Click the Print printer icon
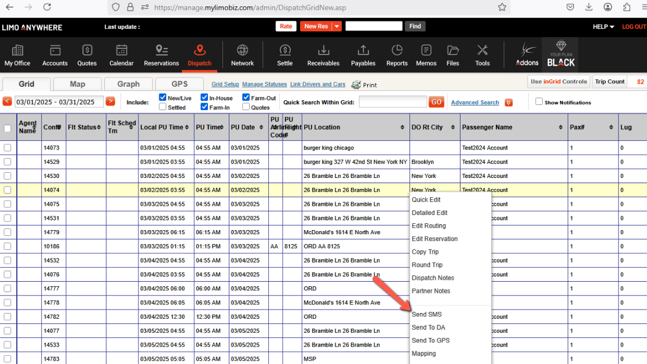The width and height of the screenshot is (647, 364). pyautogui.click(x=356, y=85)
